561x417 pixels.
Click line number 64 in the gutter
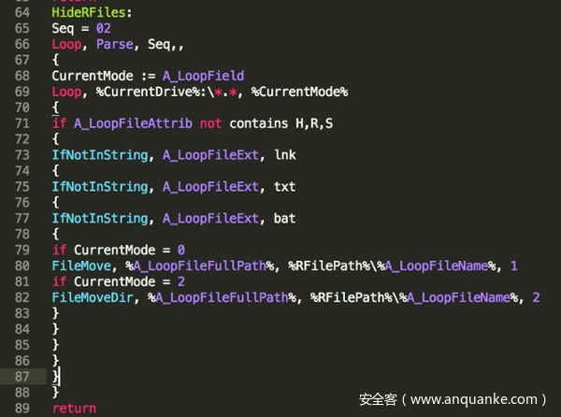(x=21, y=13)
